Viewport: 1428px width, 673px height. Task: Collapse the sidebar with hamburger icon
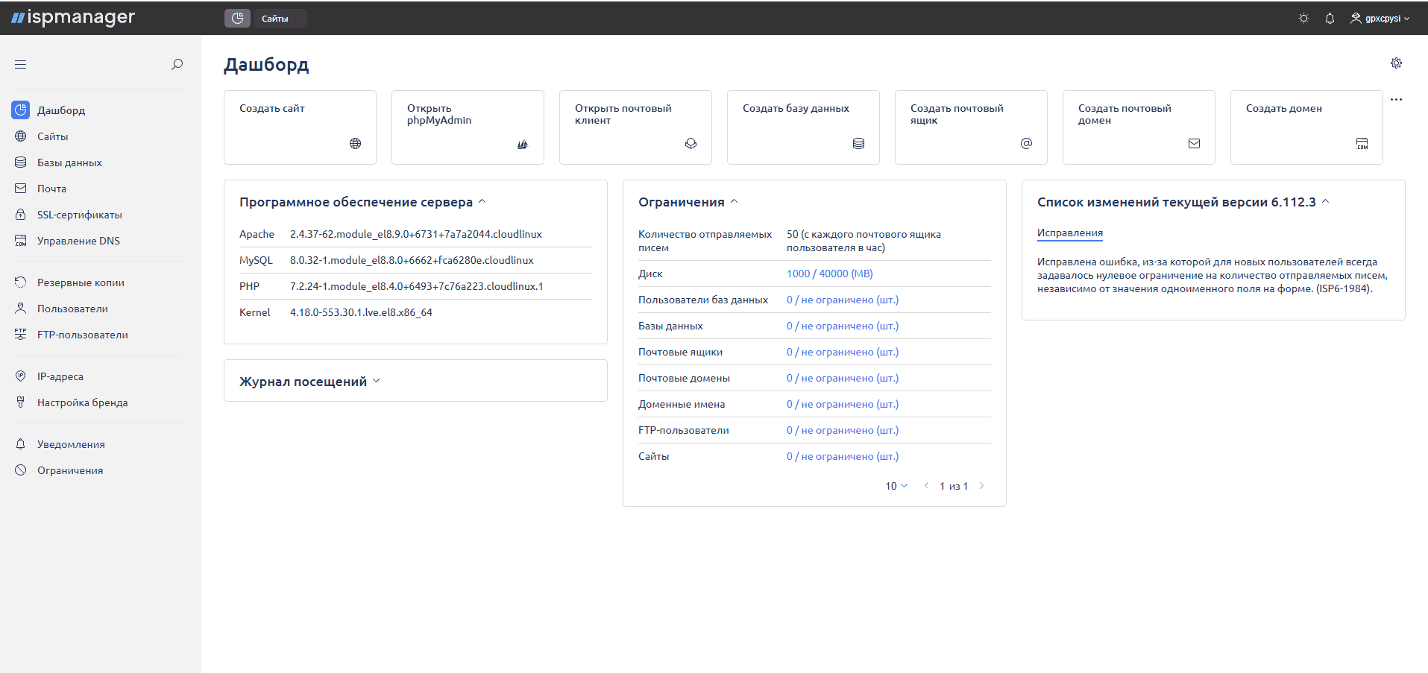pos(20,65)
